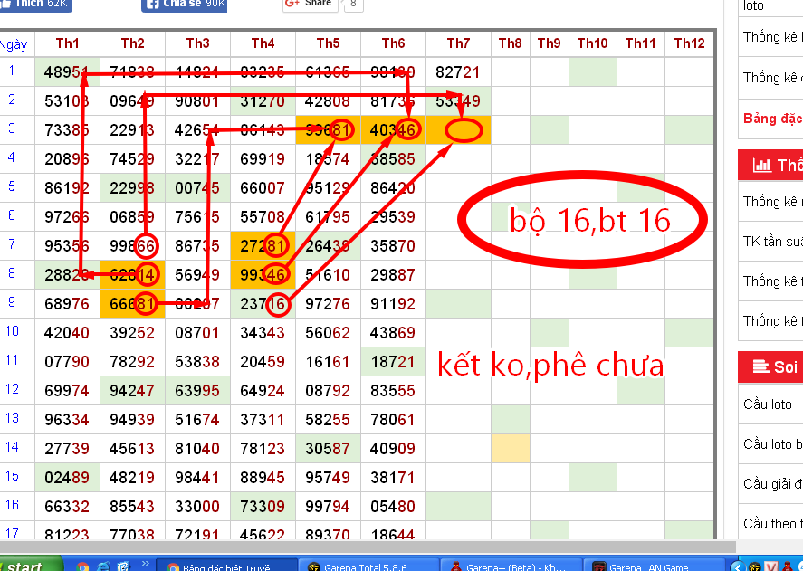The height and width of the screenshot is (571, 803).
Task: Click the Windows start button
Action: (27, 566)
